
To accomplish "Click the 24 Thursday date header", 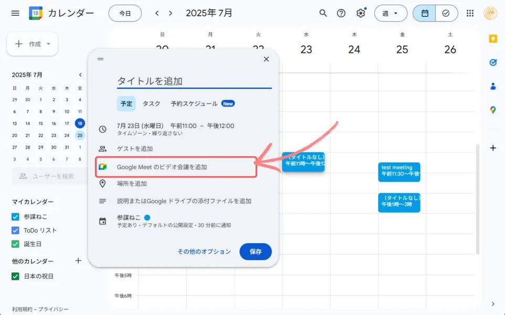I will 354,49.
